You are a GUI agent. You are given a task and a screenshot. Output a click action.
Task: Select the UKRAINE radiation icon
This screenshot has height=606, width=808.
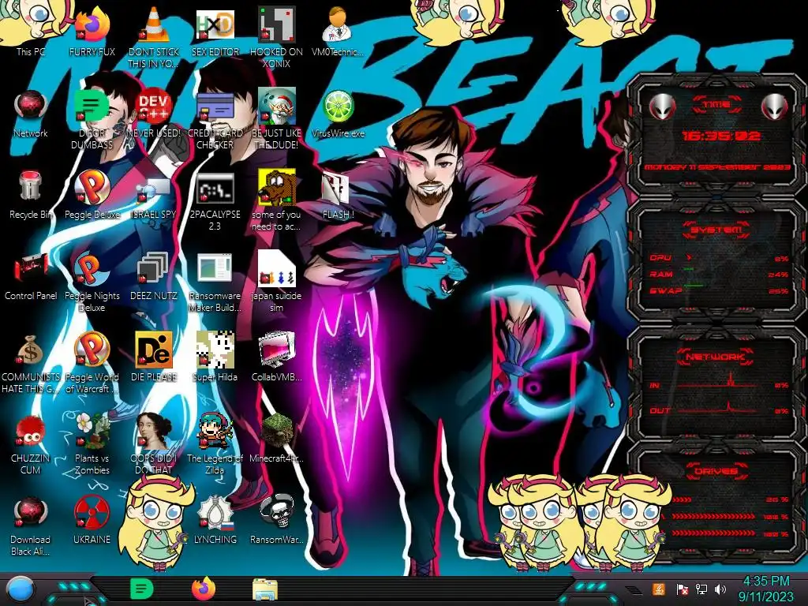(x=92, y=521)
